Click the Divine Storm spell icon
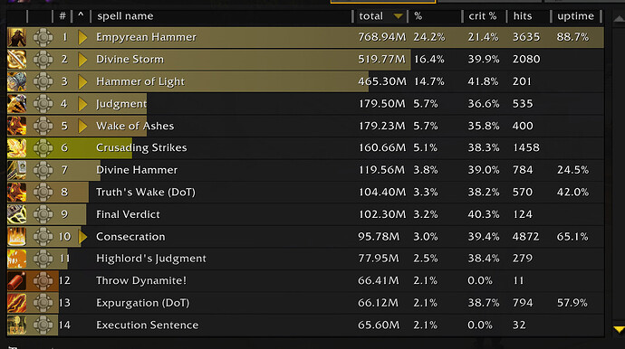 [x=16, y=60]
